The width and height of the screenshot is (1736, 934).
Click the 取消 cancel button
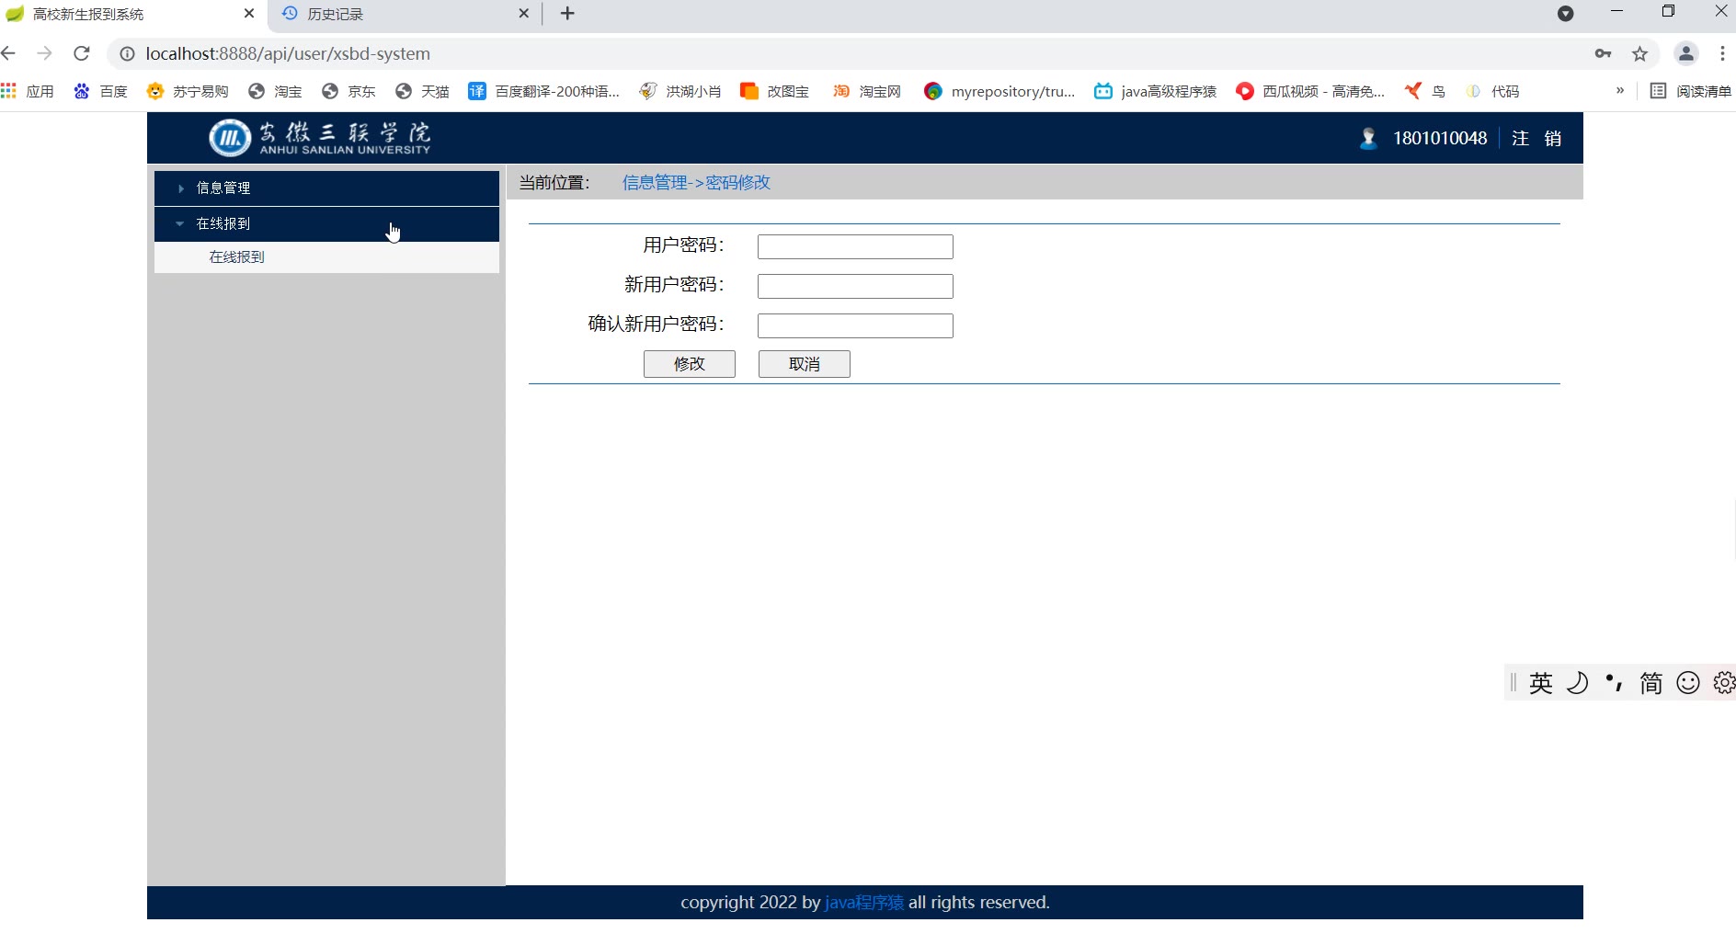point(805,364)
